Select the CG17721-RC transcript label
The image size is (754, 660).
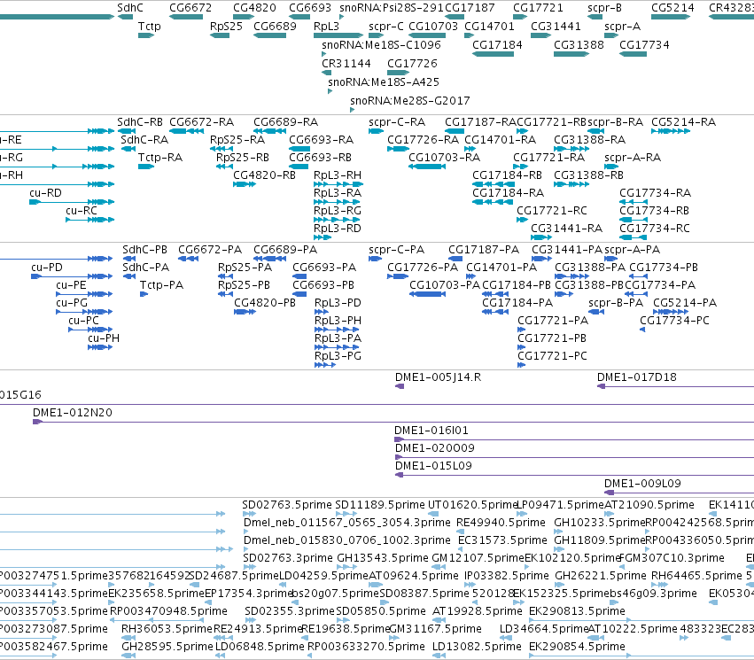(552, 211)
